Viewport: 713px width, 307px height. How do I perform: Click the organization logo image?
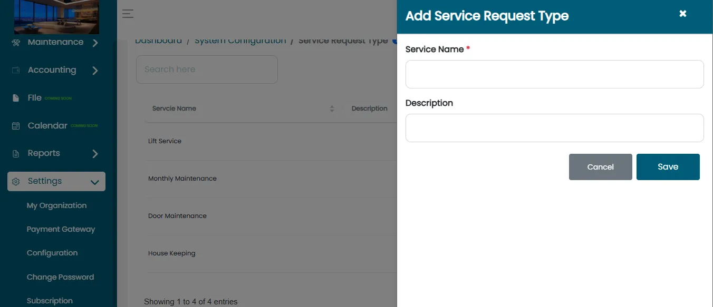[56, 17]
